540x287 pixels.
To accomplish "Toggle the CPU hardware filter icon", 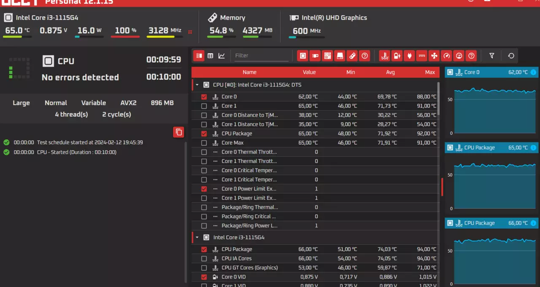I will pos(302,56).
